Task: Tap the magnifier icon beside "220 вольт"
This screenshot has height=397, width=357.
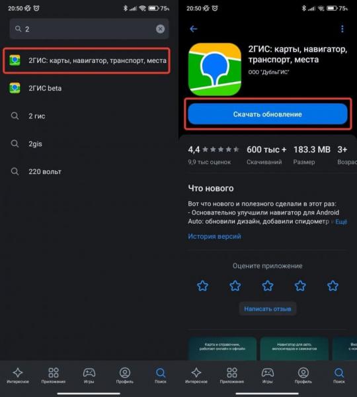Action: pyautogui.click(x=15, y=171)
